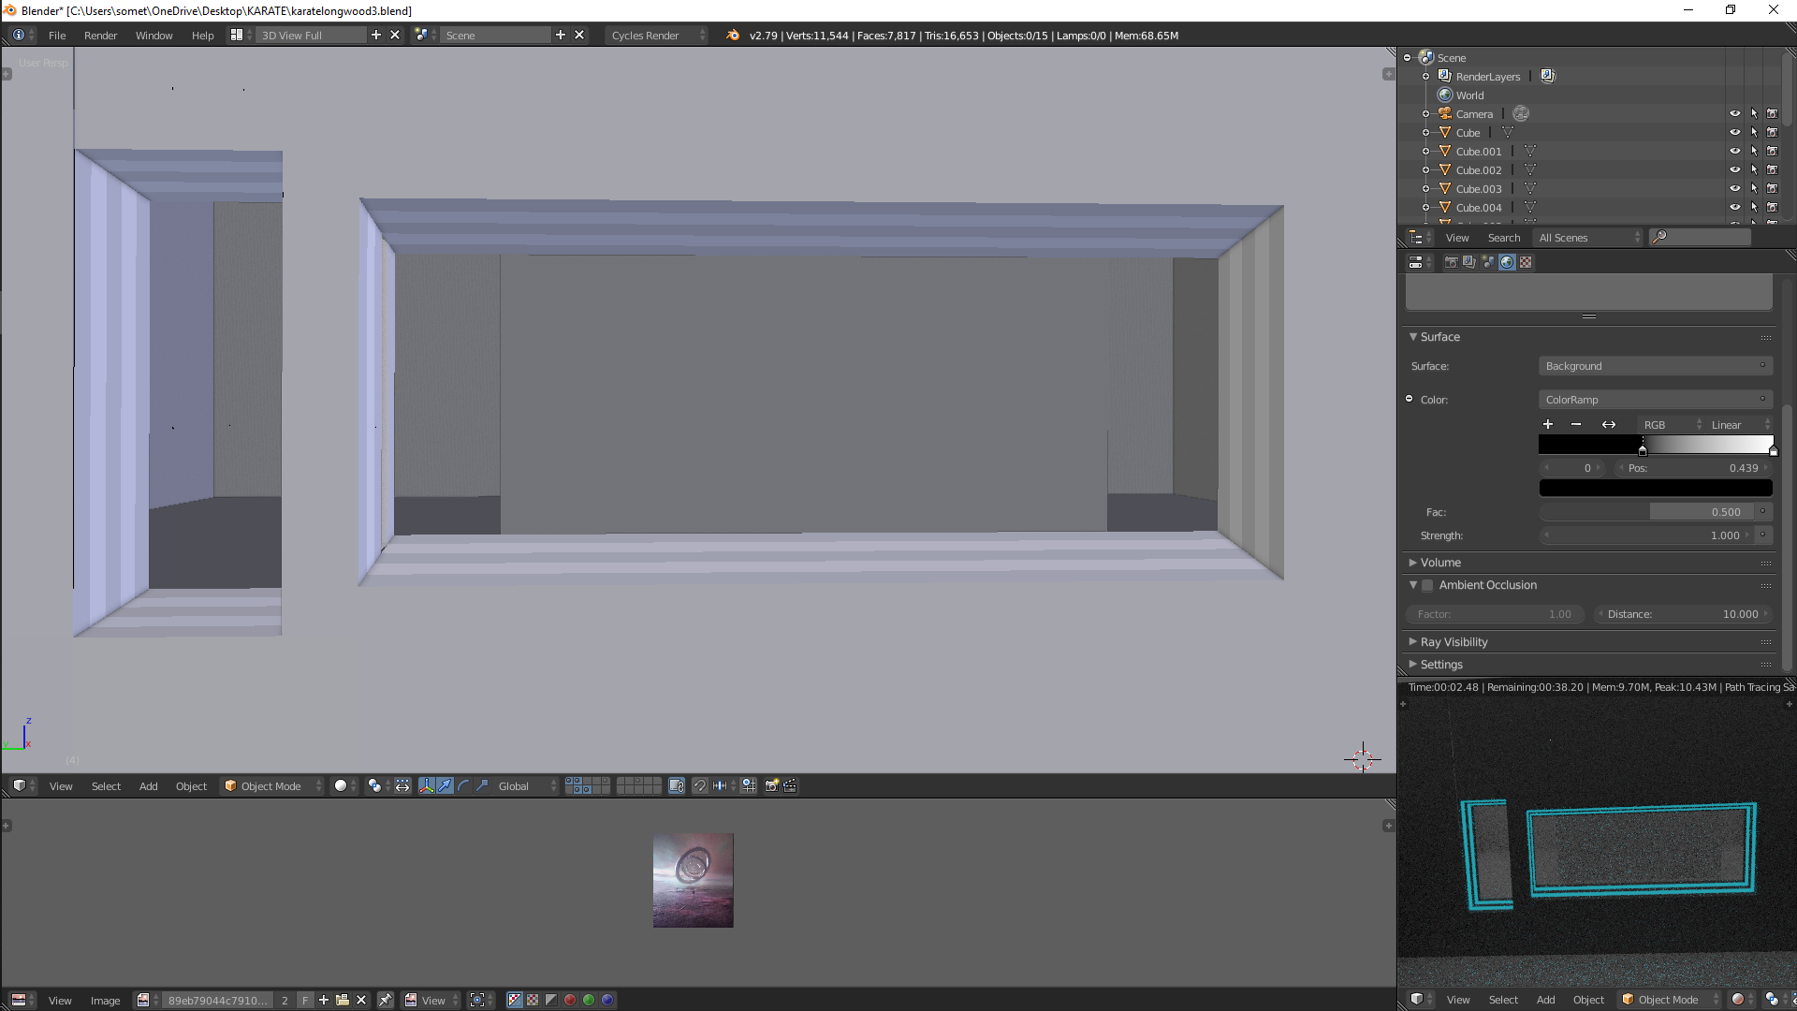
Task: Select the translate manipulator arrow icon
Action: pyautogui.click(x=445, y=786)
